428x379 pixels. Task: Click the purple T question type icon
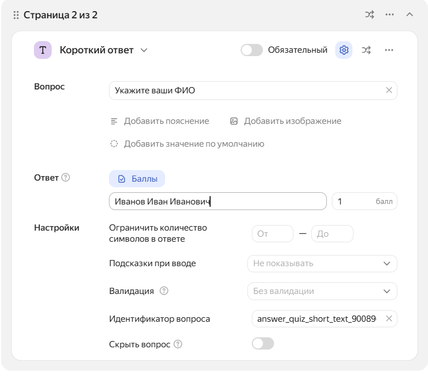coord(43,50)
